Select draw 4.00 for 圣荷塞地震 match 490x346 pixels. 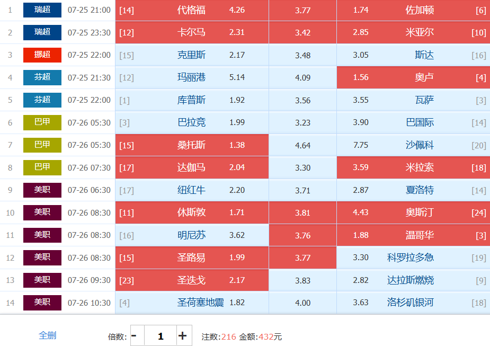pyautogui.click(x=302, y=303)
